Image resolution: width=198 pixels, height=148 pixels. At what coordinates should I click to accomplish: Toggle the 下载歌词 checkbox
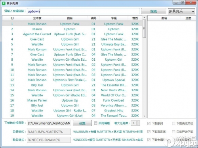coord(149,123)
